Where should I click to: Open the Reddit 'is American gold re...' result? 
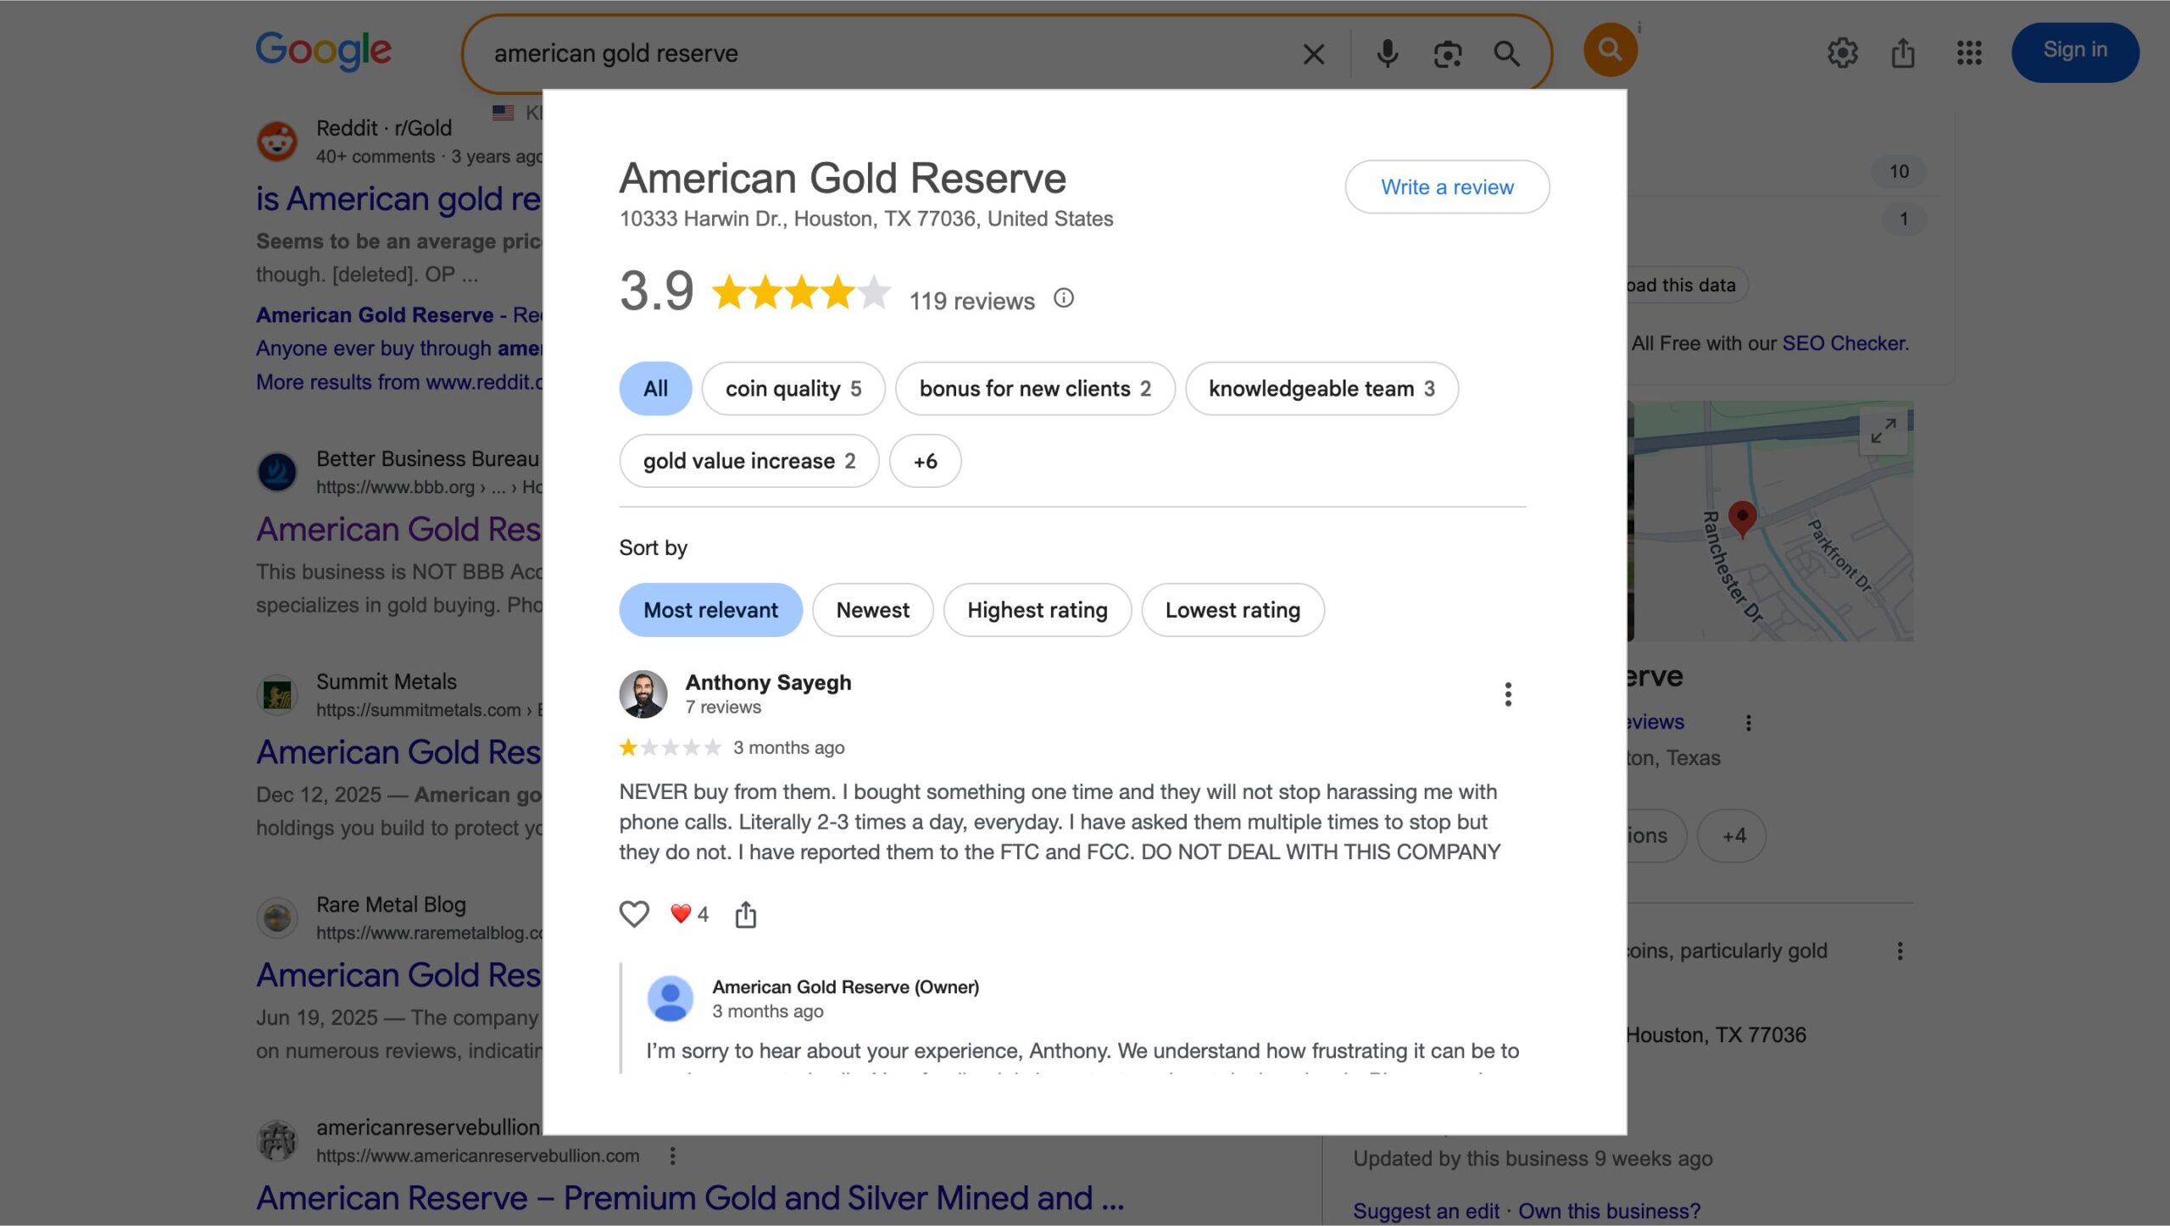[398, 198]
